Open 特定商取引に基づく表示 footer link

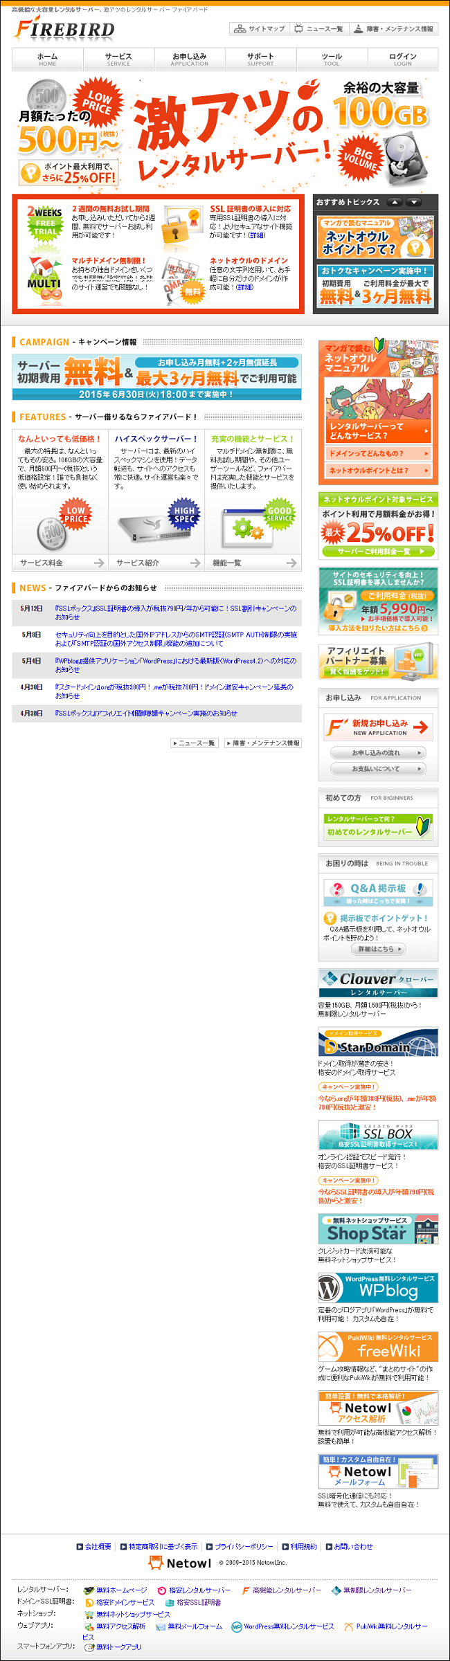click(159, 1547)
